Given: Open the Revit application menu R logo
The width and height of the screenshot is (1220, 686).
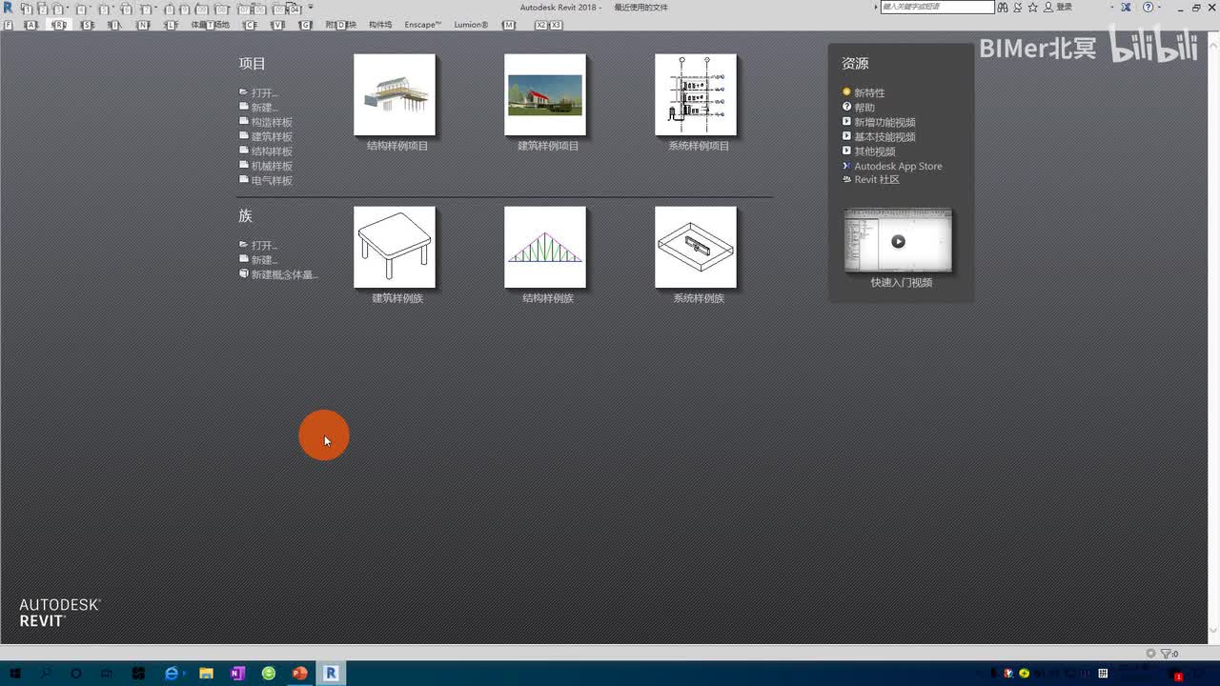Looking at the screenshot, I should tap(9, 8).
